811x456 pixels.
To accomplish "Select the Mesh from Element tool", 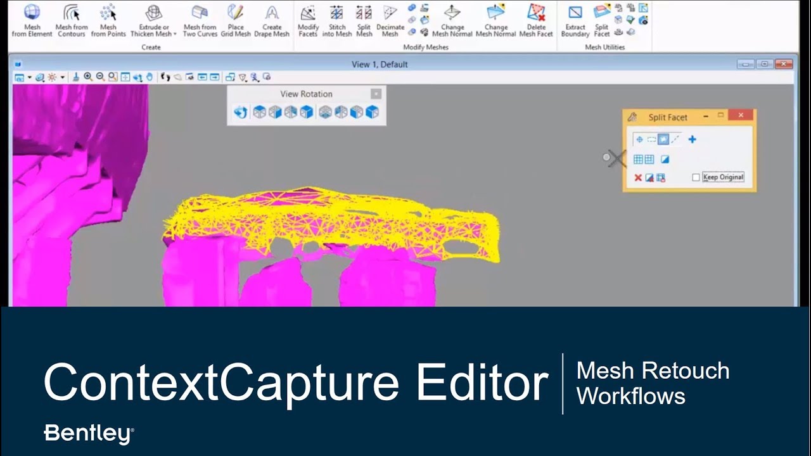I will (x=32, y=20).
